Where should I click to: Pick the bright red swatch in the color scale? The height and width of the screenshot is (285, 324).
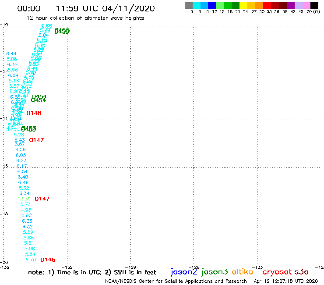pyautogui.click(x=267, y=5)
